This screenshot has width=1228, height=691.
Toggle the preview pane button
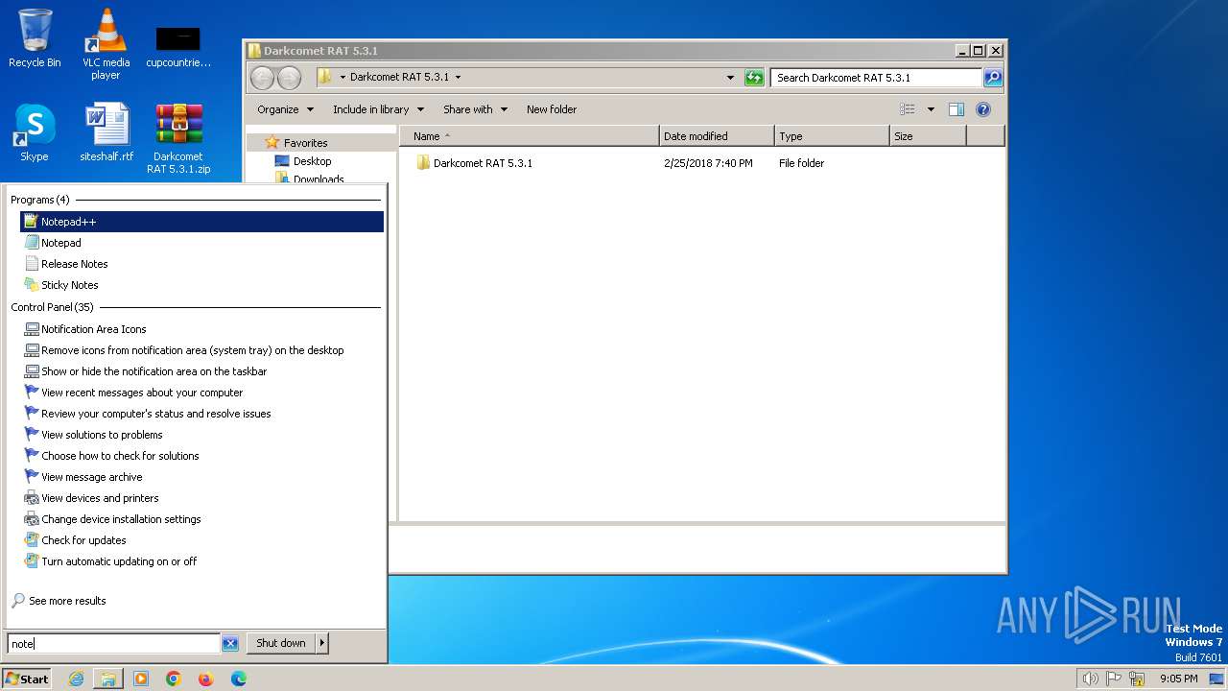tap(956, 109)
